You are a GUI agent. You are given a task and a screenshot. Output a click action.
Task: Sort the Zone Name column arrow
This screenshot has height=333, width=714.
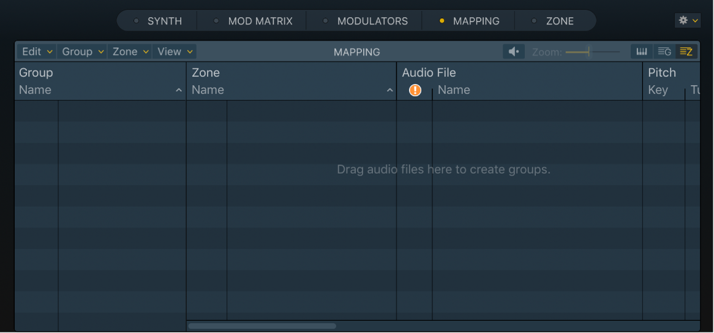pyautogui.click(x=389, y=91)
